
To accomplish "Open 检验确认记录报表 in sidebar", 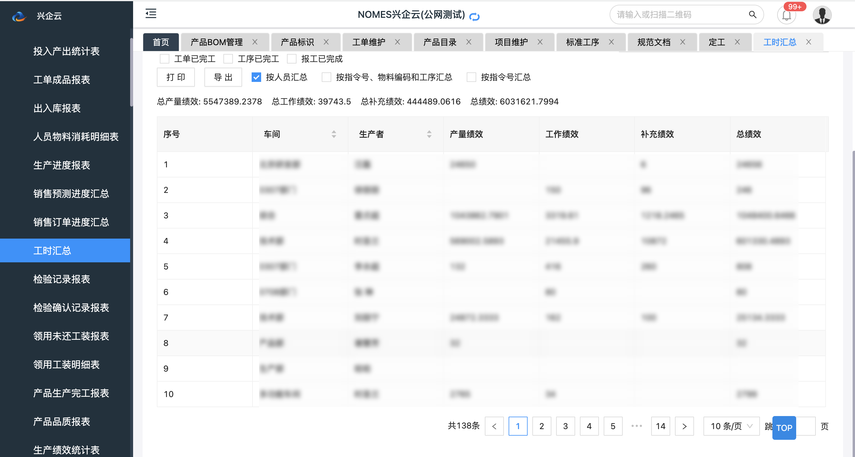I will (x=71, y=308).
